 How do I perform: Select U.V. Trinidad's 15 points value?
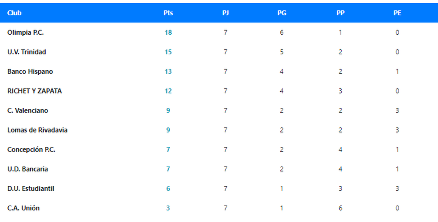[x=168, y=52]
